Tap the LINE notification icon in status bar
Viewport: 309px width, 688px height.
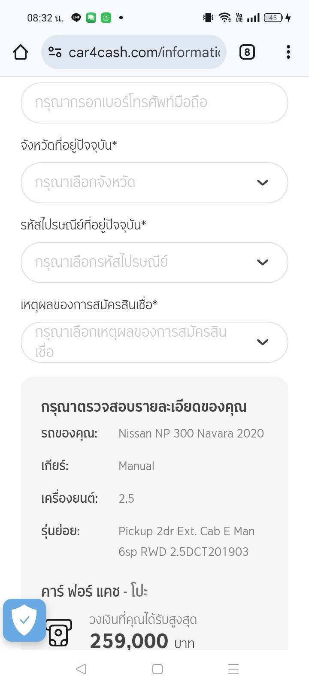[76, 18]
